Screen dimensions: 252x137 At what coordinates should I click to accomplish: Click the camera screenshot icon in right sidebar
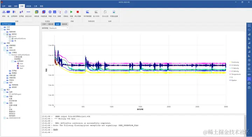click(x=249, y=88)
